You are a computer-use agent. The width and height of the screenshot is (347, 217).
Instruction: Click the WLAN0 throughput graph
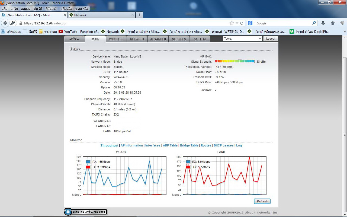click(x=124, y=175)
